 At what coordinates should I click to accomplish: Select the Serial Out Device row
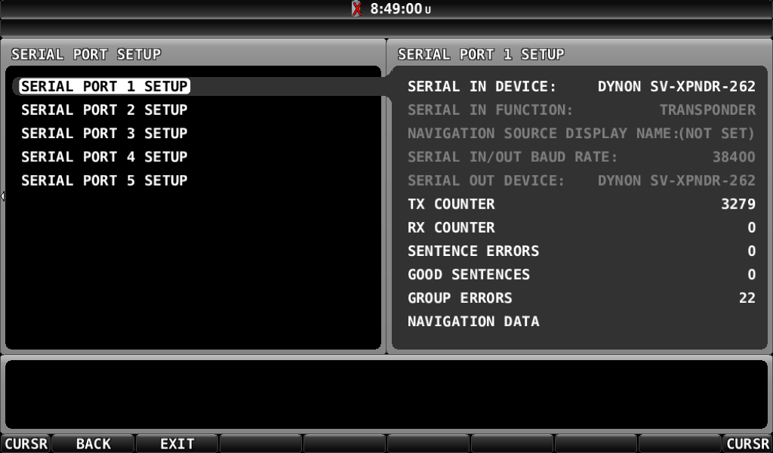[581, 180]
